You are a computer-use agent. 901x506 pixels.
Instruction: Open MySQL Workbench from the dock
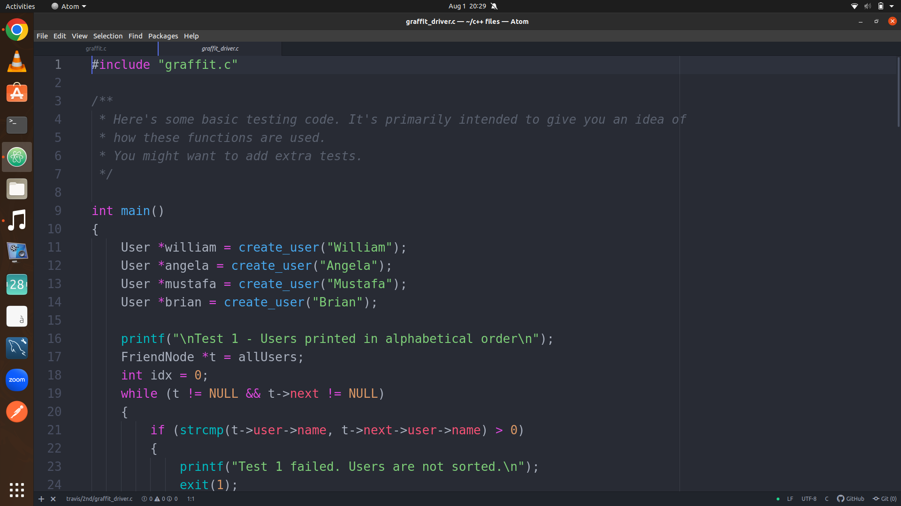click(17, 348)
